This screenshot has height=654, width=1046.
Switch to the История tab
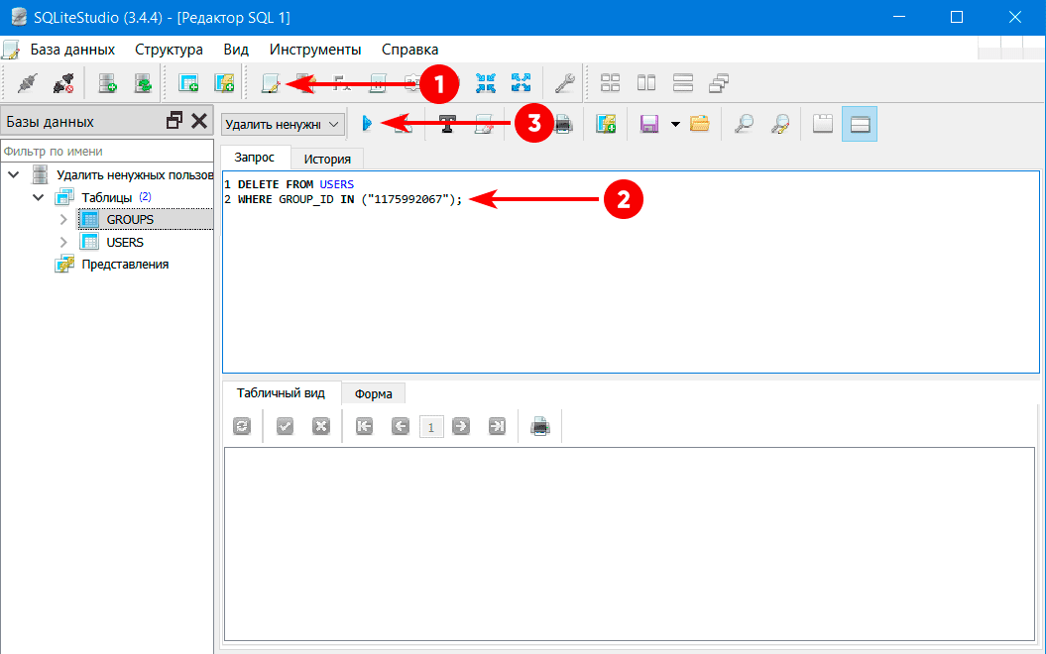point(327,159)
